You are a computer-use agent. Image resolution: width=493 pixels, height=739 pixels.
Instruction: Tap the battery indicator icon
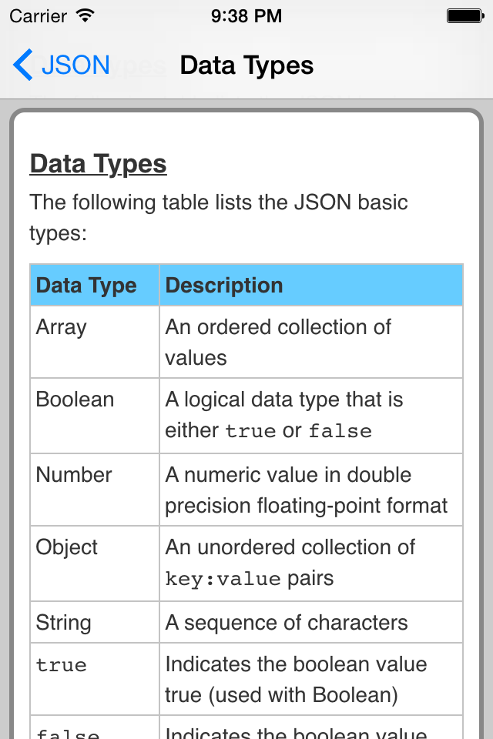click(464, 15)
